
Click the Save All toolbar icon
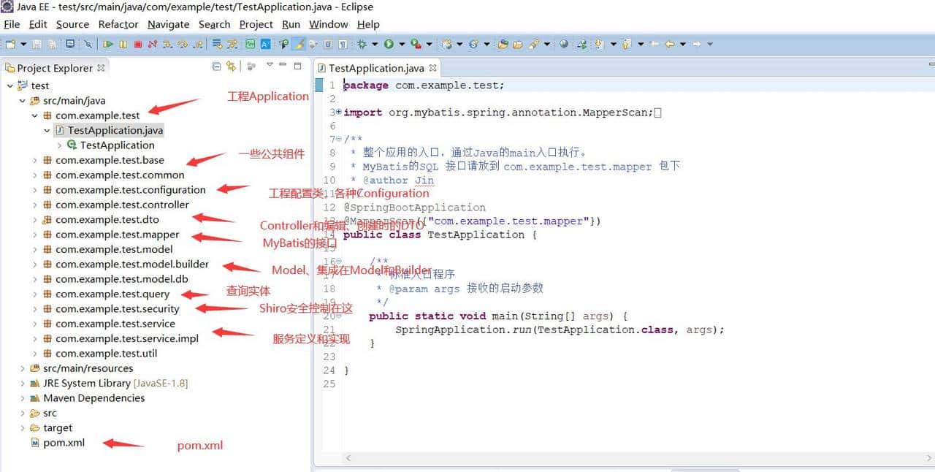(x=53, y=44)
